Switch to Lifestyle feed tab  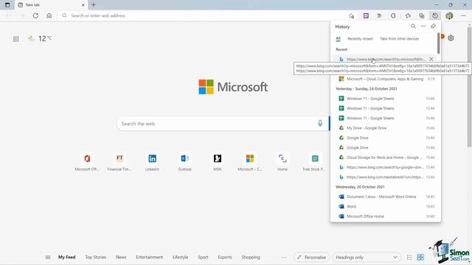[180, 257]
